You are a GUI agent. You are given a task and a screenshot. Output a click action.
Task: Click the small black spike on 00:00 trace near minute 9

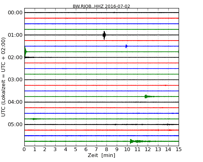(x=114, y=12)
